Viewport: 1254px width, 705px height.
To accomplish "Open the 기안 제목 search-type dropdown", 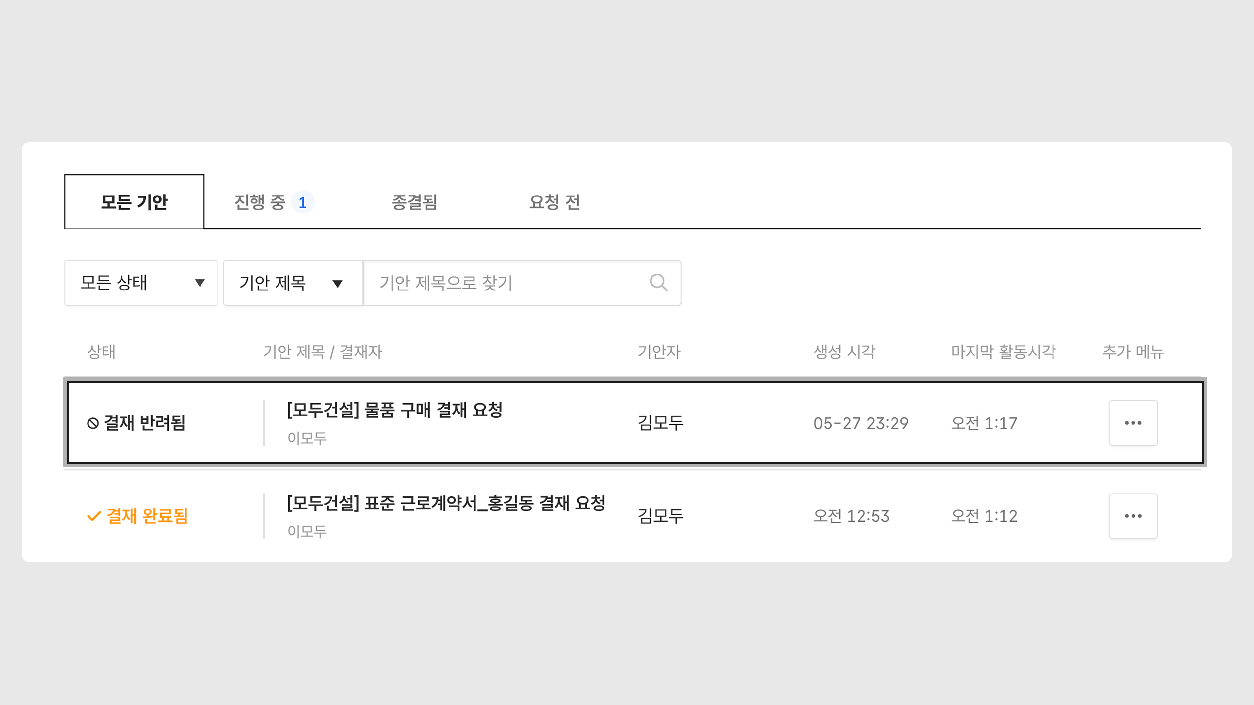I will pyautogui.click(x=292, y=283).
